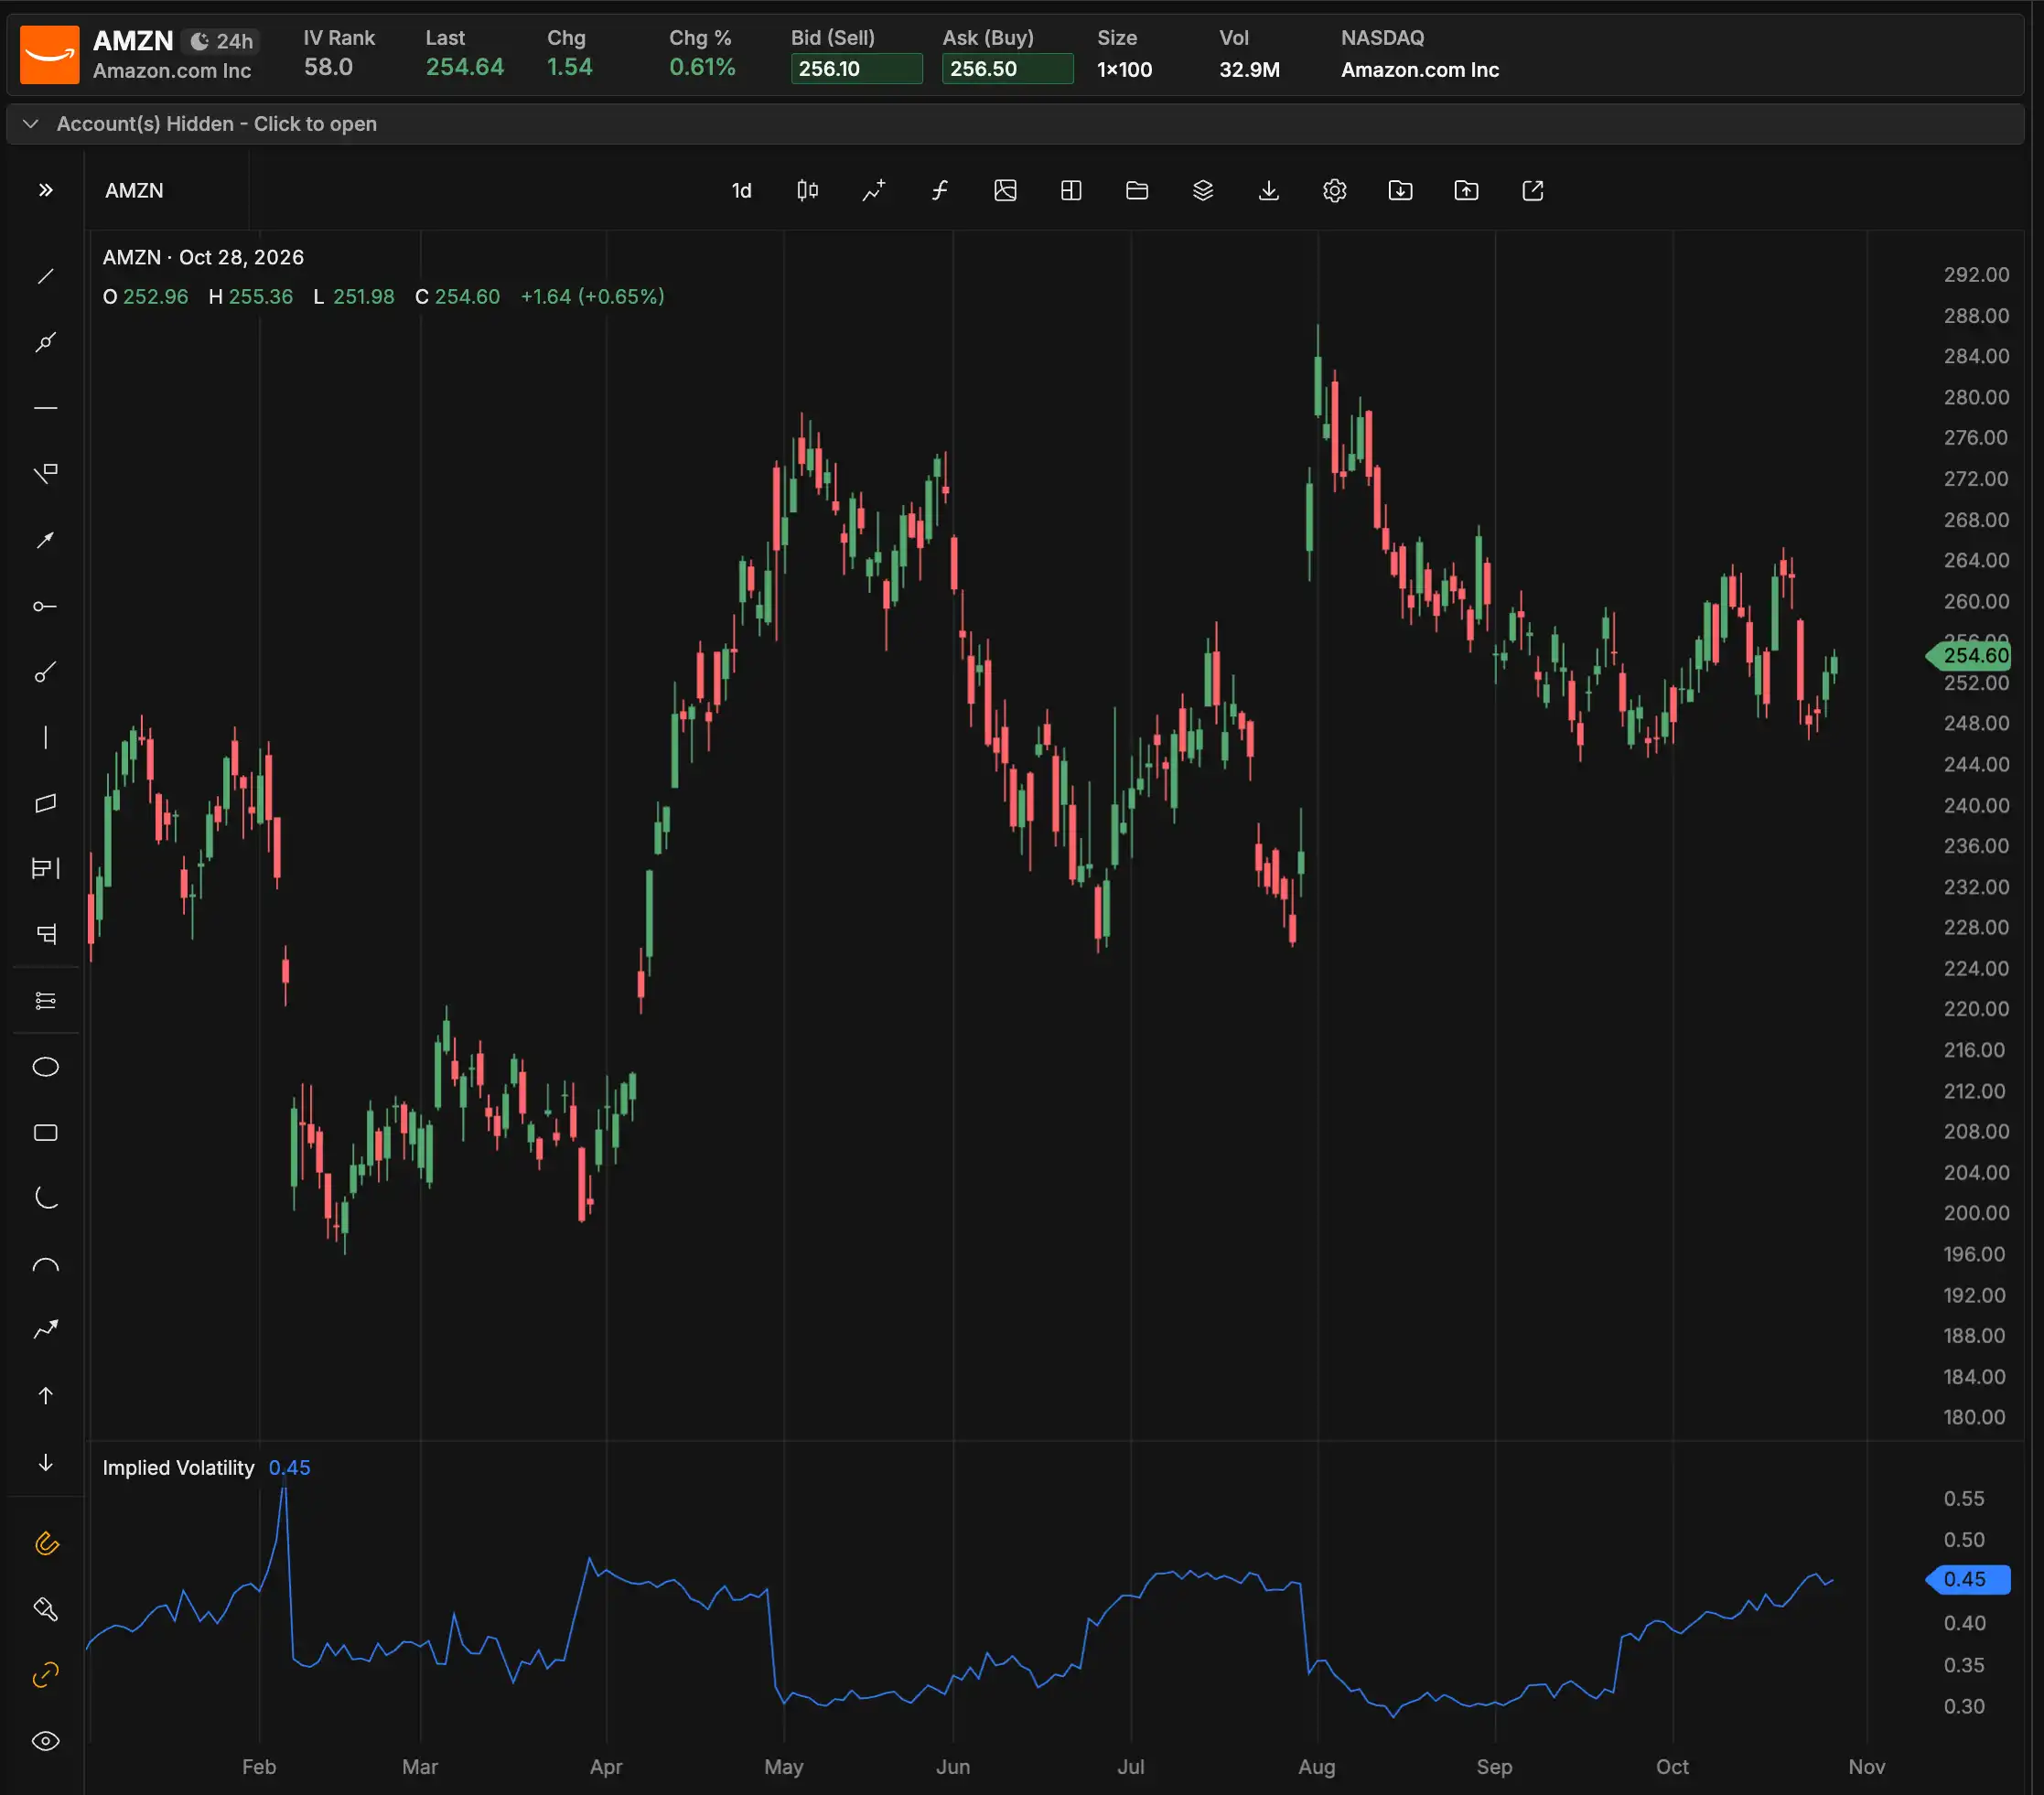The width and height of the screenshot is (2044, 1795).
Task: Toggle magnet snap mode
Action: coord(45,1543)
